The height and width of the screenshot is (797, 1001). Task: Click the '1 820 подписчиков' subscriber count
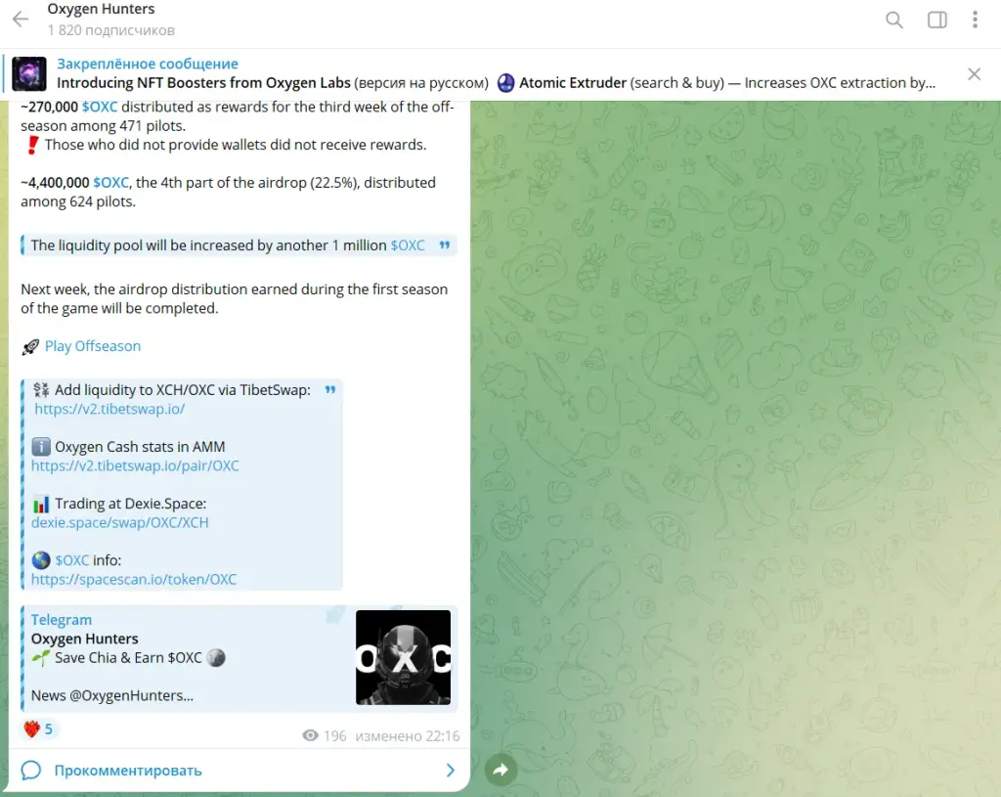pyautogui.click(x=110, y=30)
